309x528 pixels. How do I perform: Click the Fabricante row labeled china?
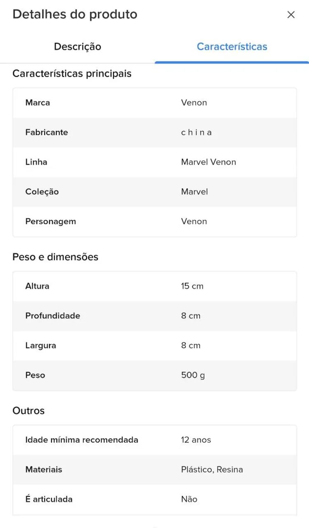(155, 132)
